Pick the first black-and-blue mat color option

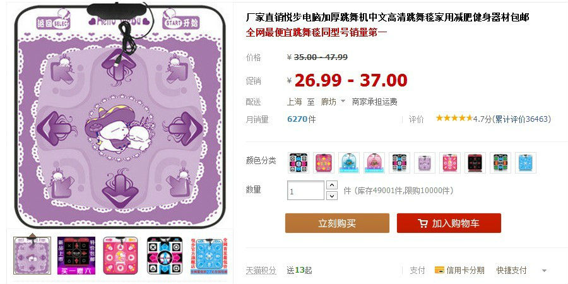point(299,163)
